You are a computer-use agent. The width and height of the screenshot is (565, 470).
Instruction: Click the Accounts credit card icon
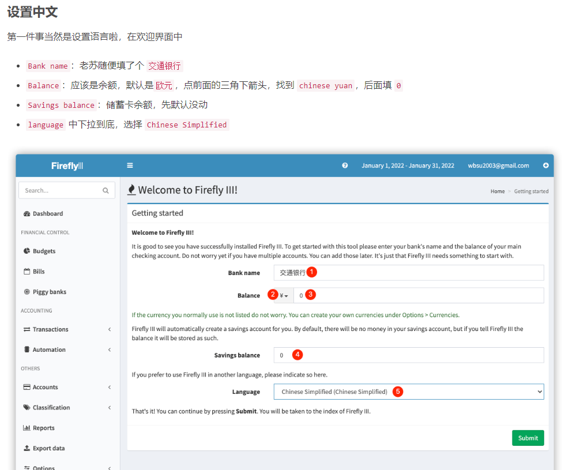pos(27,387)
